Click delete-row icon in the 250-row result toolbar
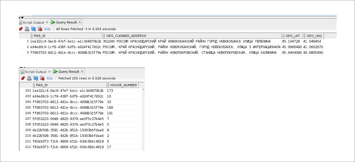355x162 pixels. coord(42,78)
